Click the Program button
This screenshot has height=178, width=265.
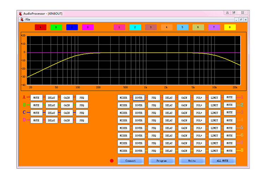click(x=161, y=161)
